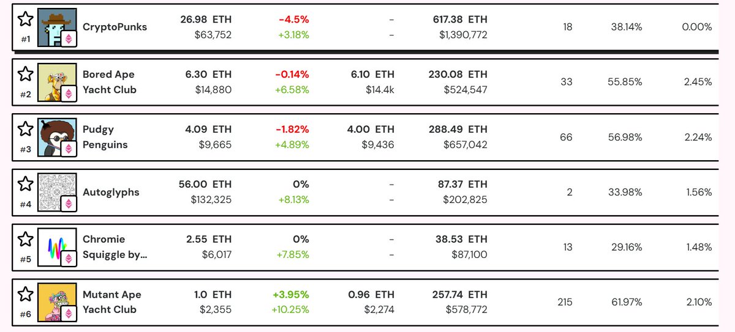Screen dimensions: 735x332
Task: Open the CryptoPunks collection name link
Action: pos(115,27)
